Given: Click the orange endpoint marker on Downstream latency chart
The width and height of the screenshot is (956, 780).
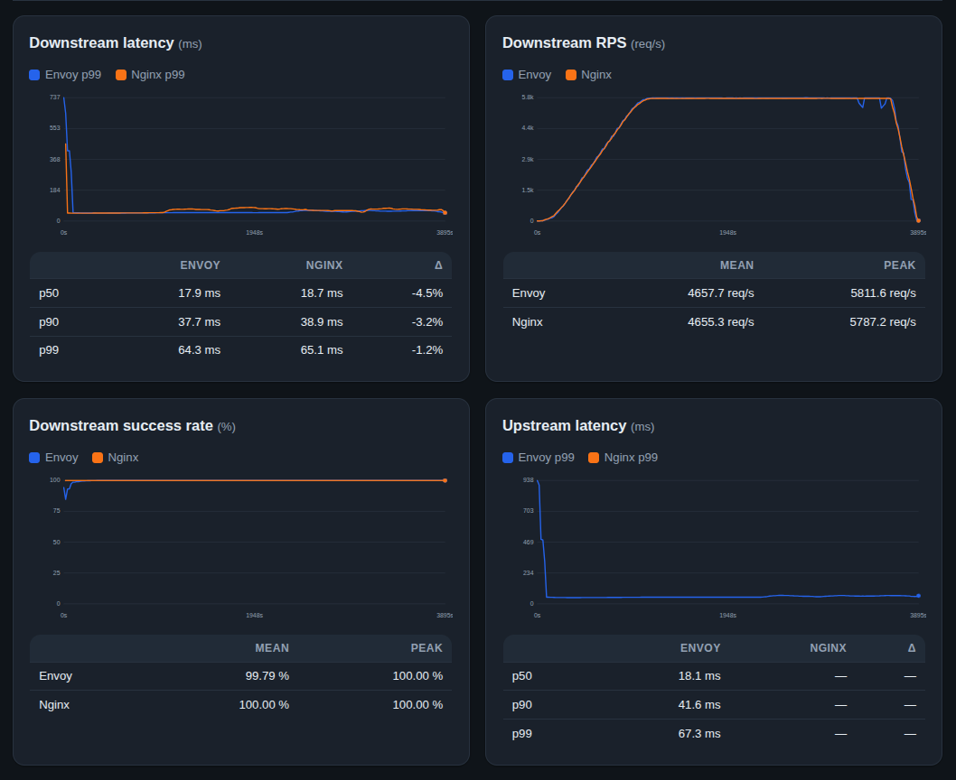Looking at the screenshot, I should pos(445,213).
